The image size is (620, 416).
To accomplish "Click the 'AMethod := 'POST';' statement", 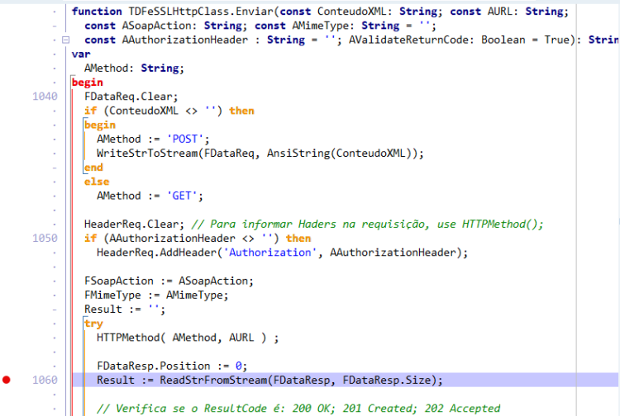I will coord(153,139).
